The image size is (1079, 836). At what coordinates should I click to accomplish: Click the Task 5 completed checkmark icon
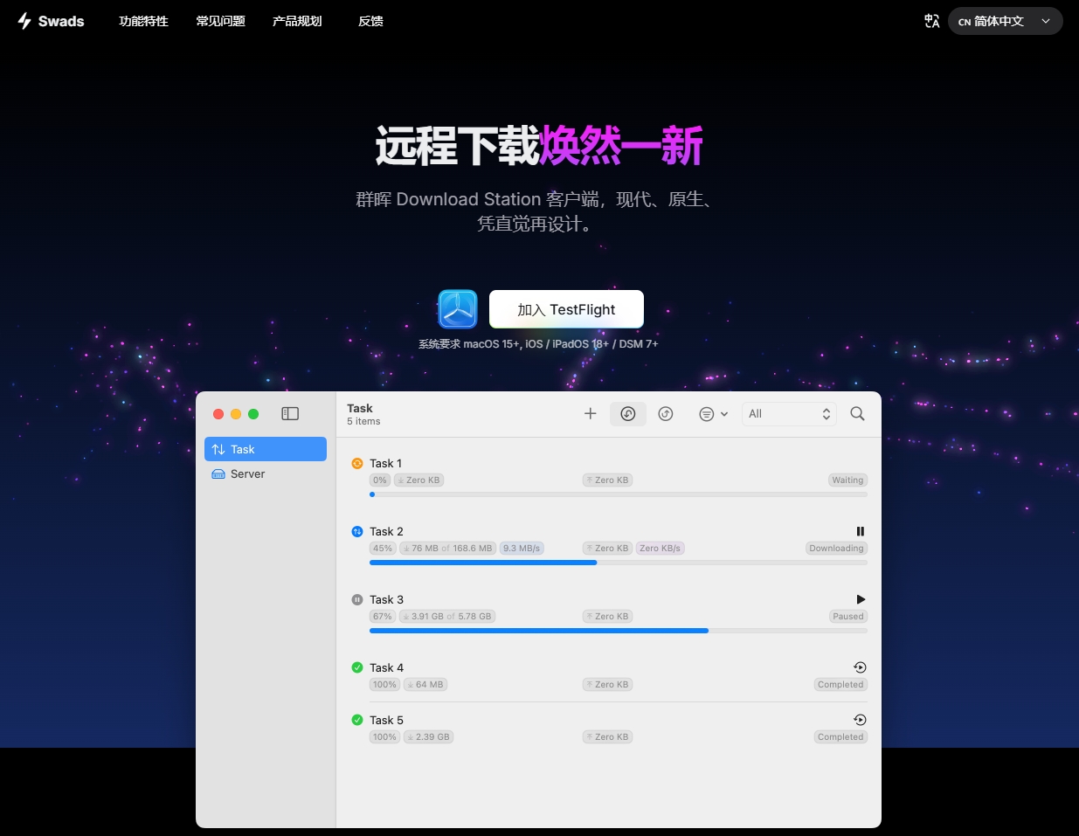[357, 720]
